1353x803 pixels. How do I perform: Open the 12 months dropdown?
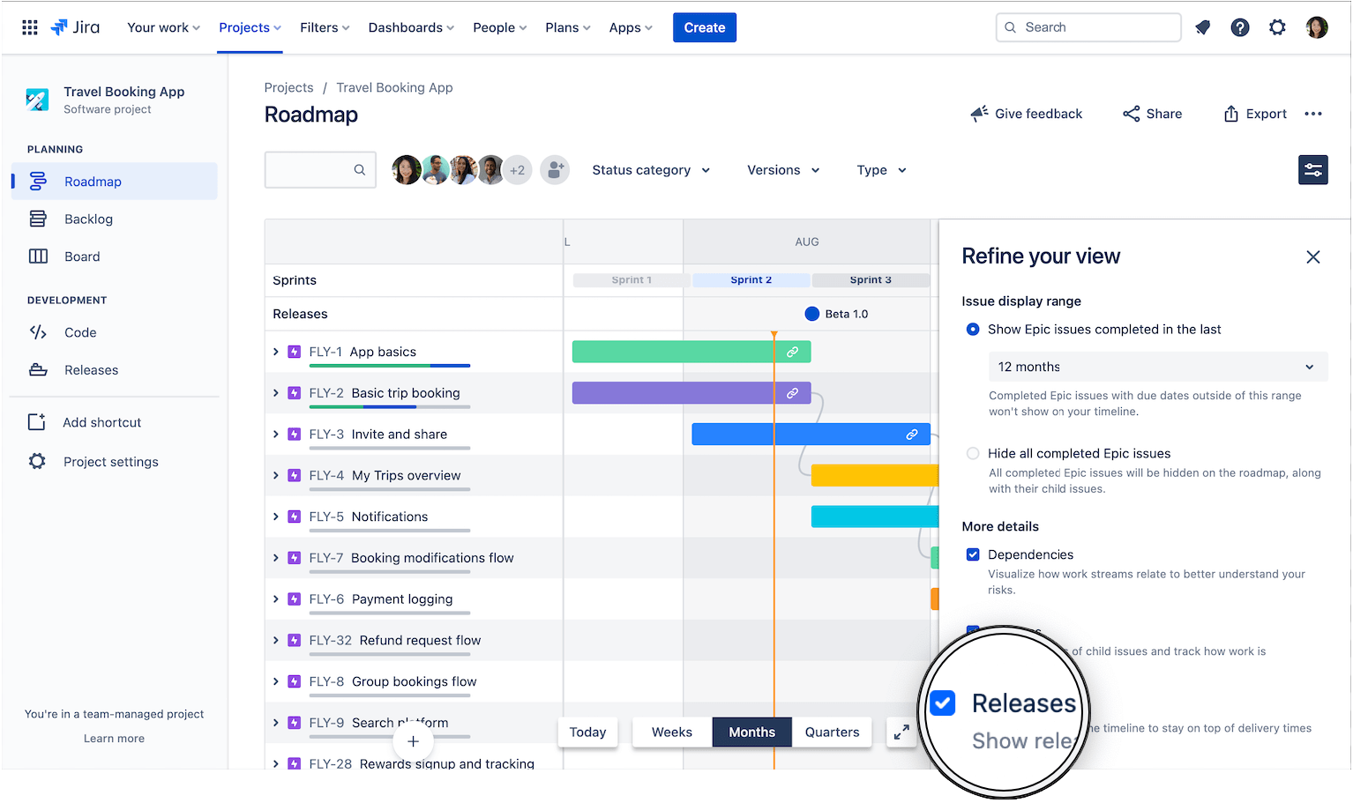point(1157,367)
